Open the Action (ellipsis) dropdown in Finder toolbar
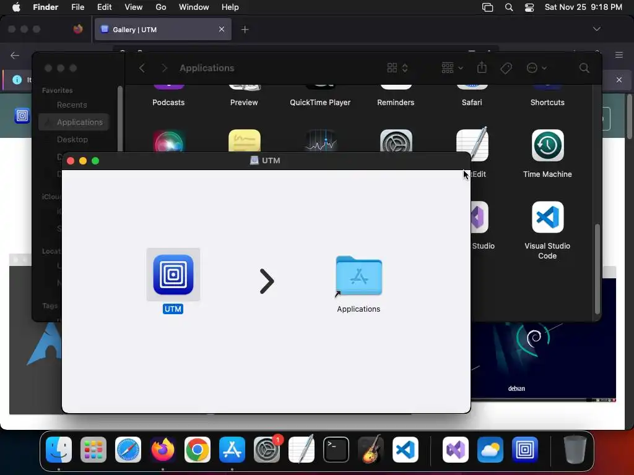This screenshot has height=475, width=634. (537, 68)
